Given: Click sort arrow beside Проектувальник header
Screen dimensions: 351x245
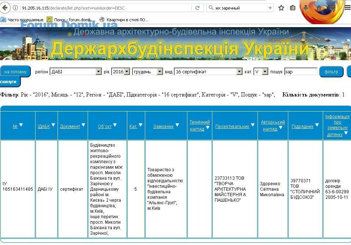Looking at the screenshot, I should 252,125.
